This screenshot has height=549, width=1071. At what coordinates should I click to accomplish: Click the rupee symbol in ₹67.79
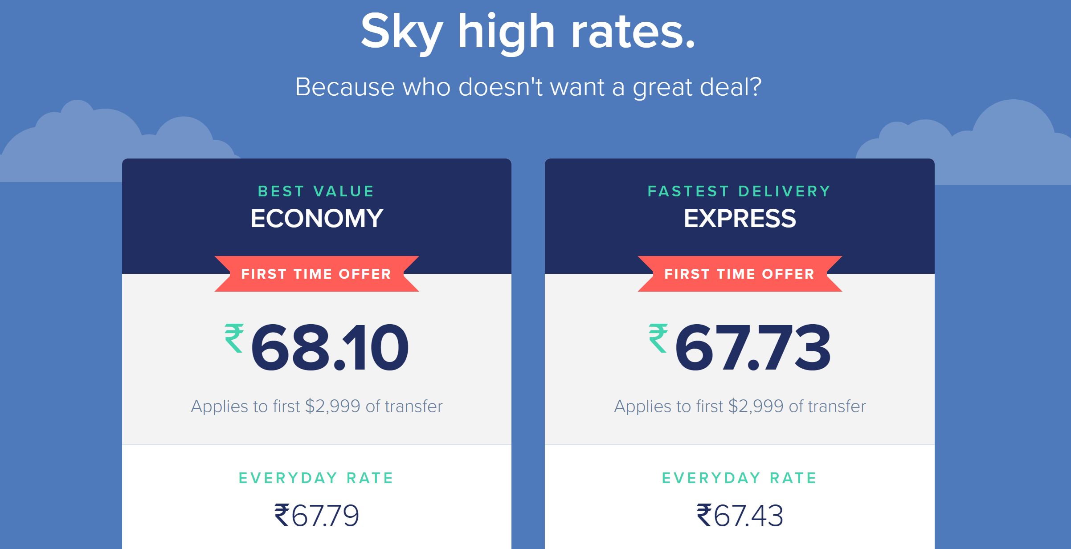(x=282, y=515)
